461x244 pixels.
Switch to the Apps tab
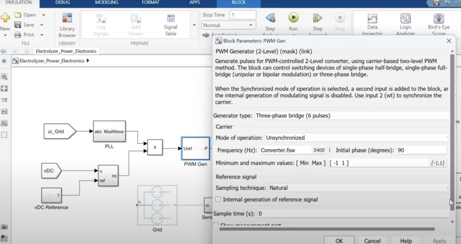coord(194,2)
